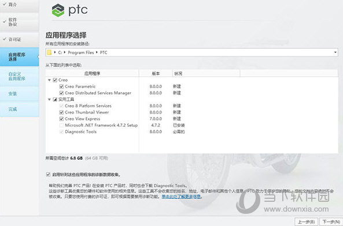Image resolution: width=343 pixels, height=226 pixels.
Task: Toggle the 实用工具 group checkbox
Action: point(55,99)
